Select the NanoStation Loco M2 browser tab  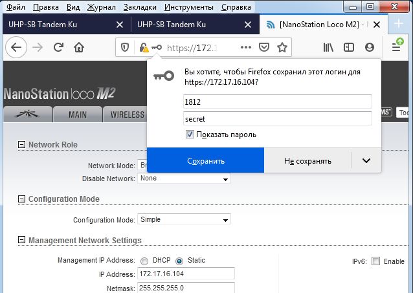[324, 25]
